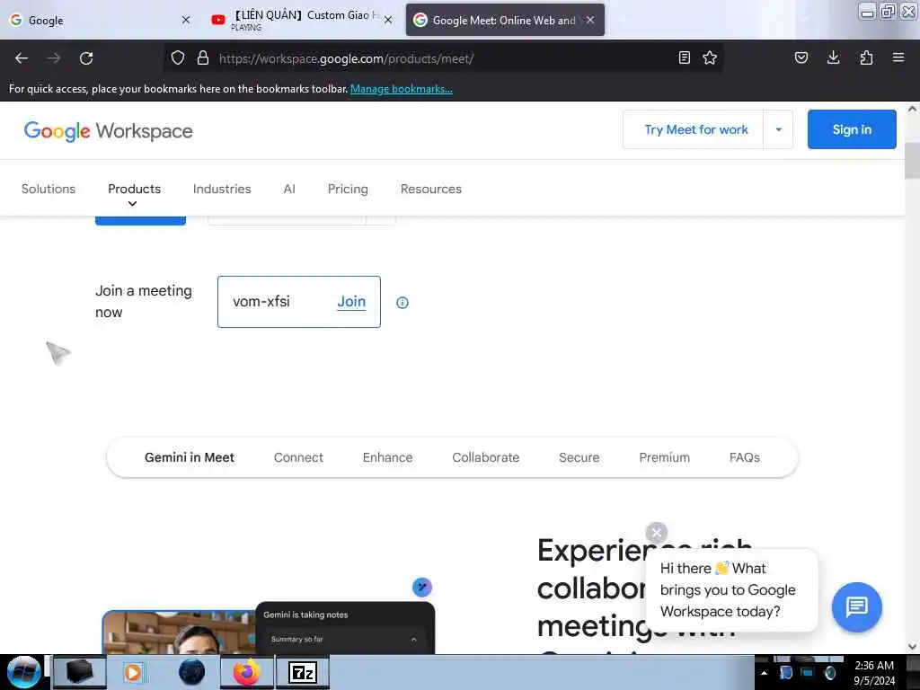The height and width of the screenshot is (690, 920).
Task: Open Firefox from the taskbar
Action: point(246,672)
